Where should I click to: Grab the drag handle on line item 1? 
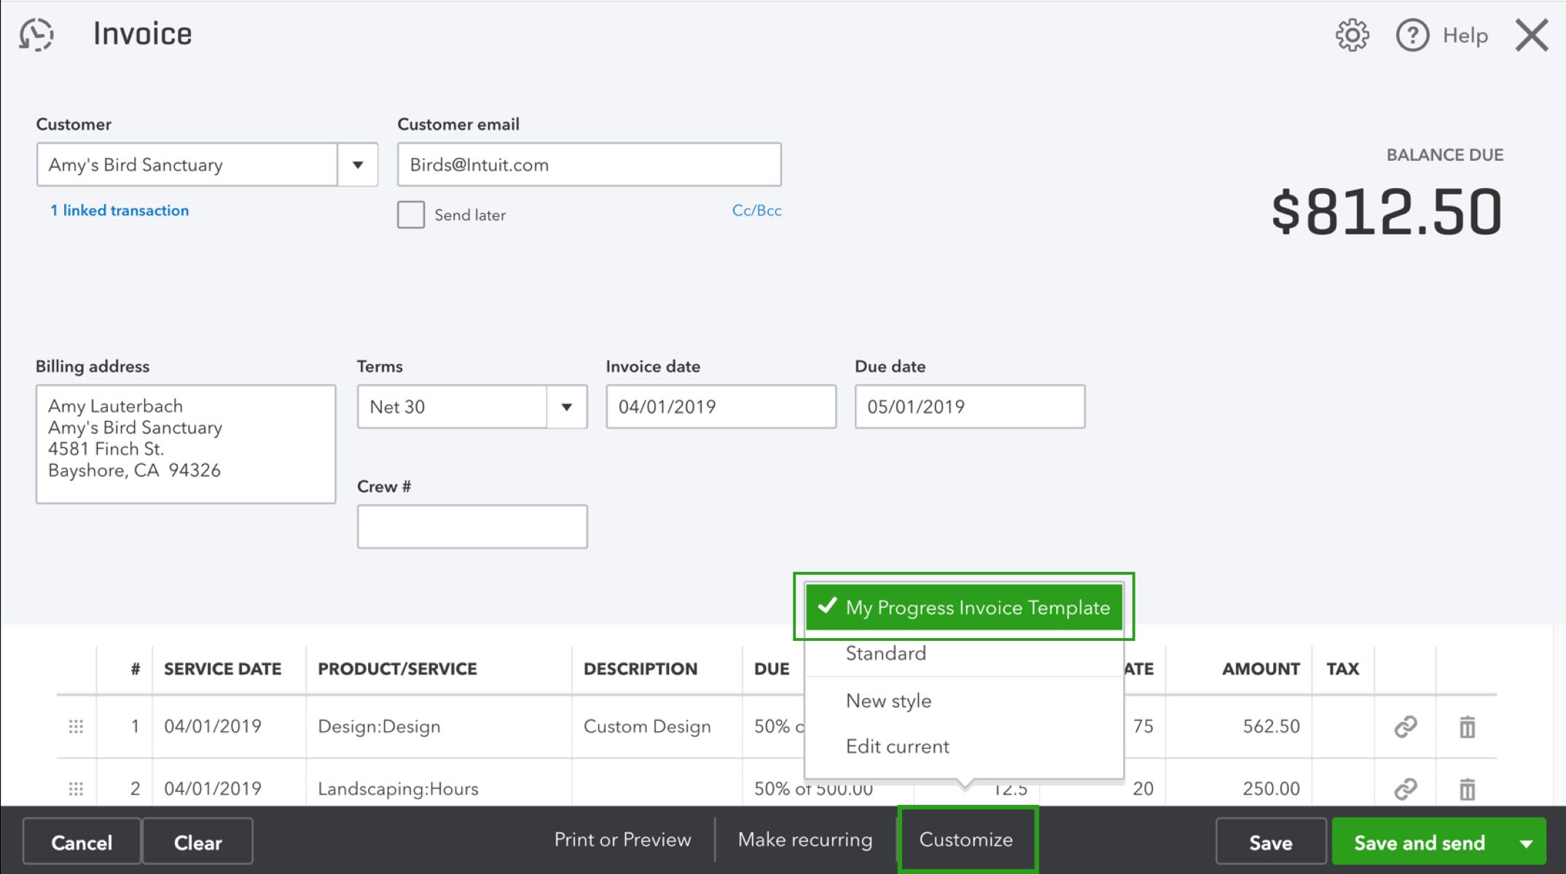click(76, 725)
